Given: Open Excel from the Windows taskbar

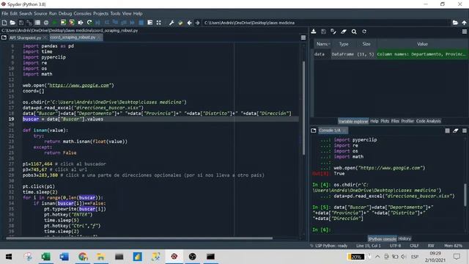Looking at the screenshot, I should (x=45, y=257).
